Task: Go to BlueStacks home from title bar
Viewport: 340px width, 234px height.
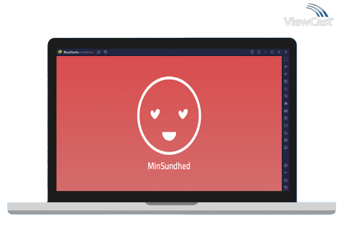Action: pyautogui.click(x=98, y=52)
